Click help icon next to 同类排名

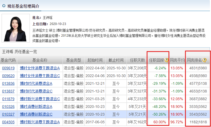pyautogui.click(x=204, y=60)
